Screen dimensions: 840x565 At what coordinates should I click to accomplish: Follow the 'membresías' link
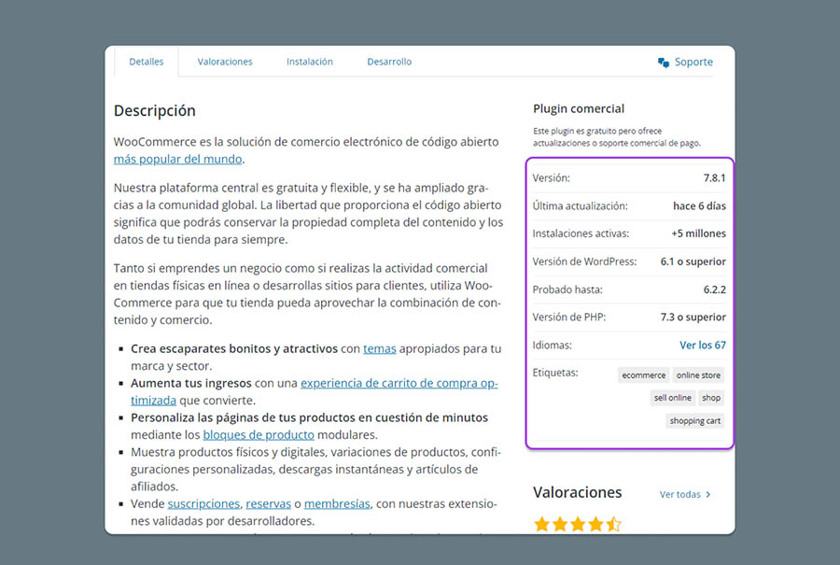pos(337,503)
